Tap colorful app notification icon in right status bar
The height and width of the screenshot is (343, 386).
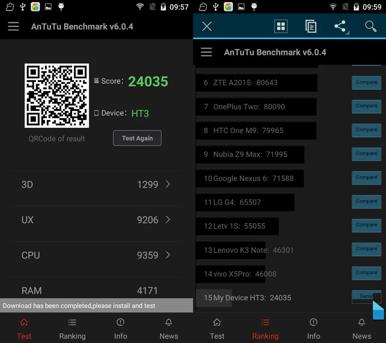228,6
